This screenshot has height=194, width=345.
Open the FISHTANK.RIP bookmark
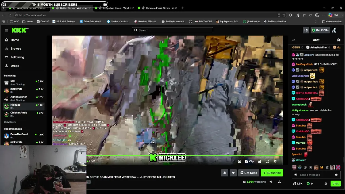204,22
